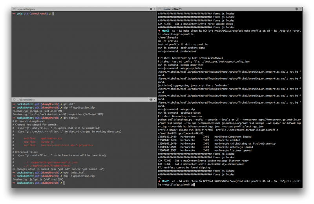Click 'MarionetteComponent loaded' log line

pos(204,137)
